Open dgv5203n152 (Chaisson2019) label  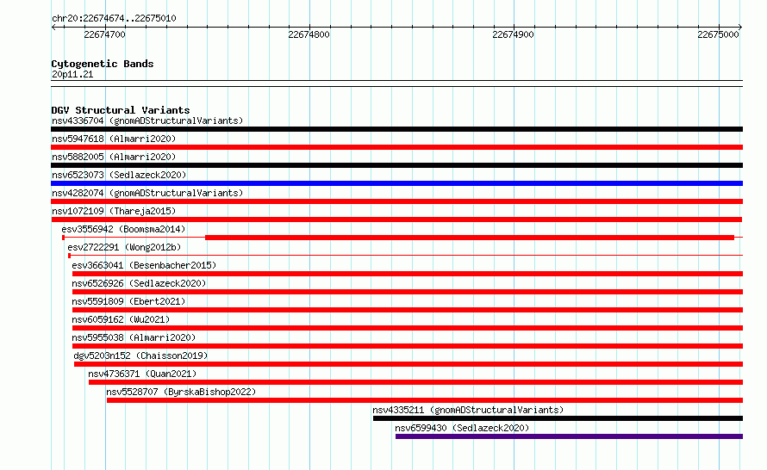tap(140, 356)
